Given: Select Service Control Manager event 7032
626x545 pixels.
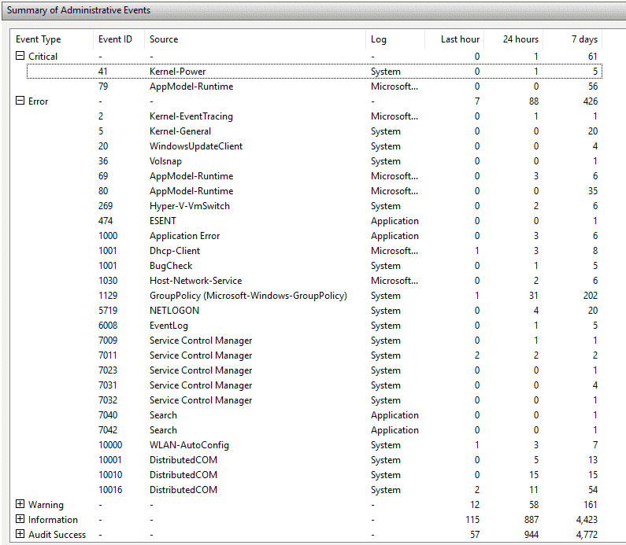Looking at the screenshot, I should point(314,400).
